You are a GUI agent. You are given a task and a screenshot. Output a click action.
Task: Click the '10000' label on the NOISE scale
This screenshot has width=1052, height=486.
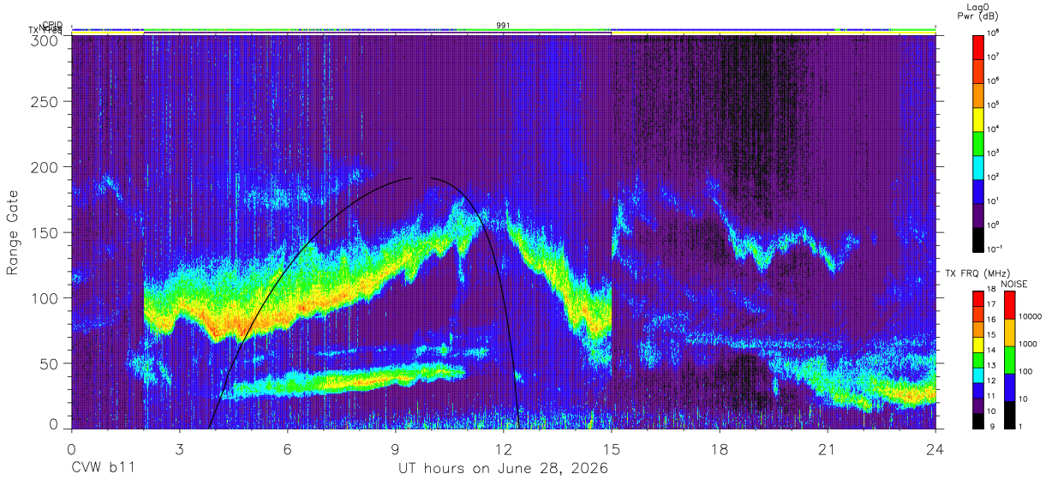coord(1031,319)
